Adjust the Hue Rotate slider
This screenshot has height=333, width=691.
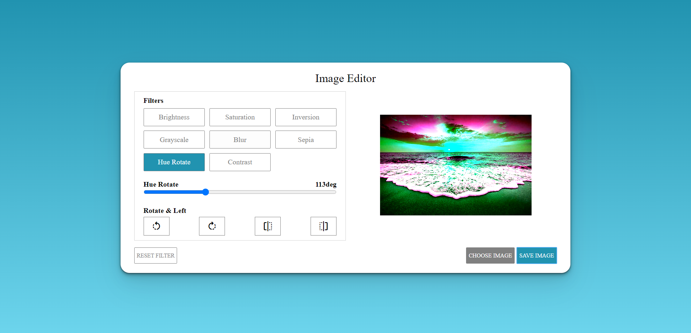205,192
